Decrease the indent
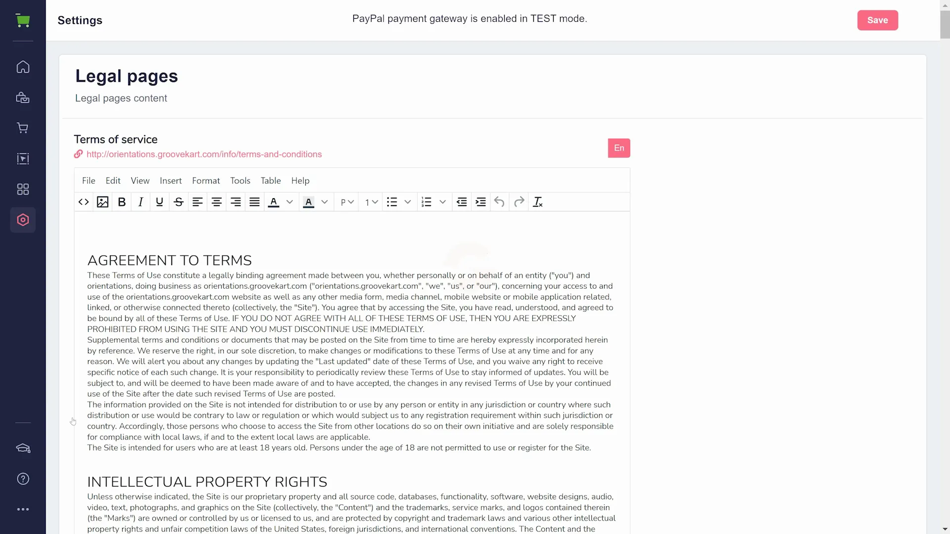950x534 pixels. (x=462, y=202)
